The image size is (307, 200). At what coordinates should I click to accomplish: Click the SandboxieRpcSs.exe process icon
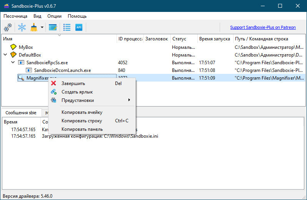(x=21, y=62)
